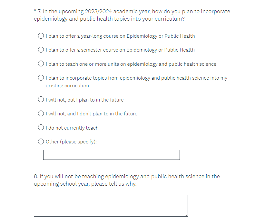Viewport: 265px width, 224px height.
Task: Click the resize handle of the question 8 textarea
Action: coord(186,215)
